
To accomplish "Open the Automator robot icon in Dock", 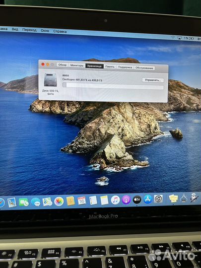I will click(195, 198).
